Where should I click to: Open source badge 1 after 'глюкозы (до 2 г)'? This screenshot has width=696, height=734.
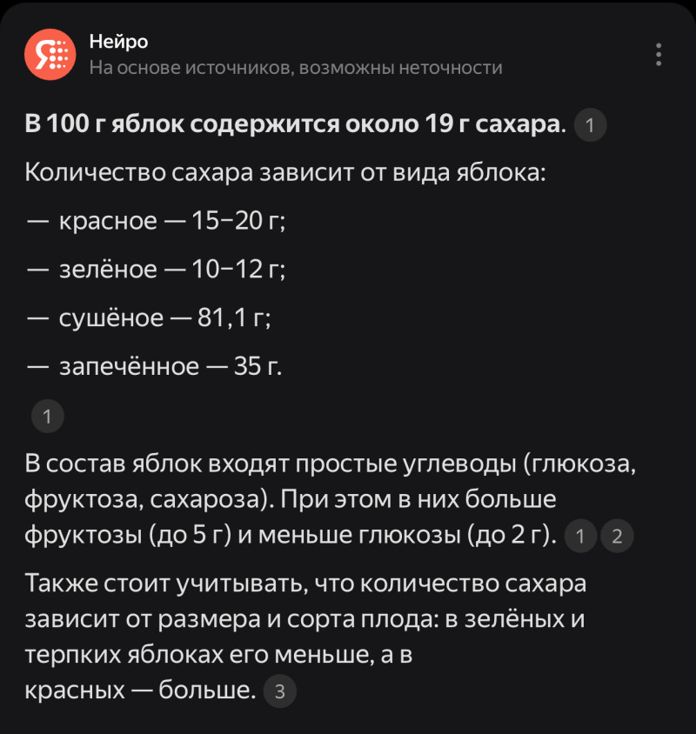[x=578, y=537]
